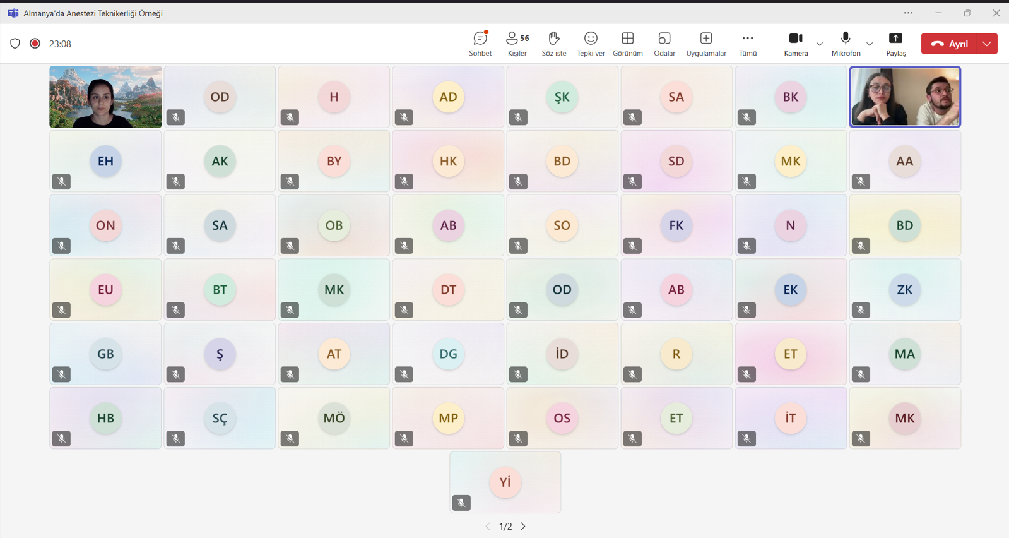
Task: Open Odalar breakout rooms
Action: 664,44
